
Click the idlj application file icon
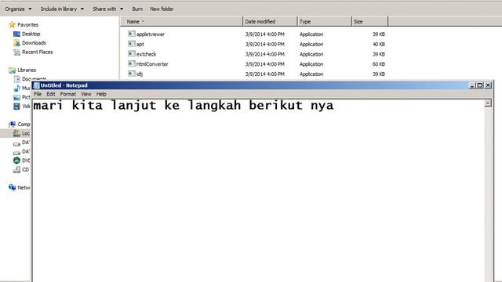pos(132,74)
